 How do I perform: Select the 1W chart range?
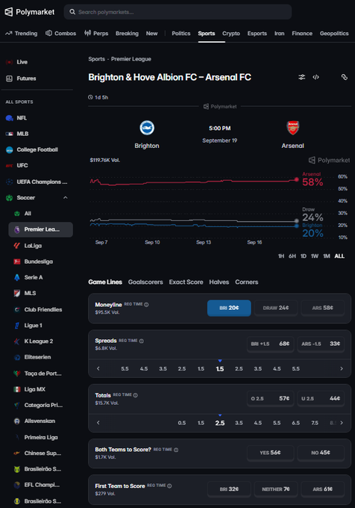(315, 256)
